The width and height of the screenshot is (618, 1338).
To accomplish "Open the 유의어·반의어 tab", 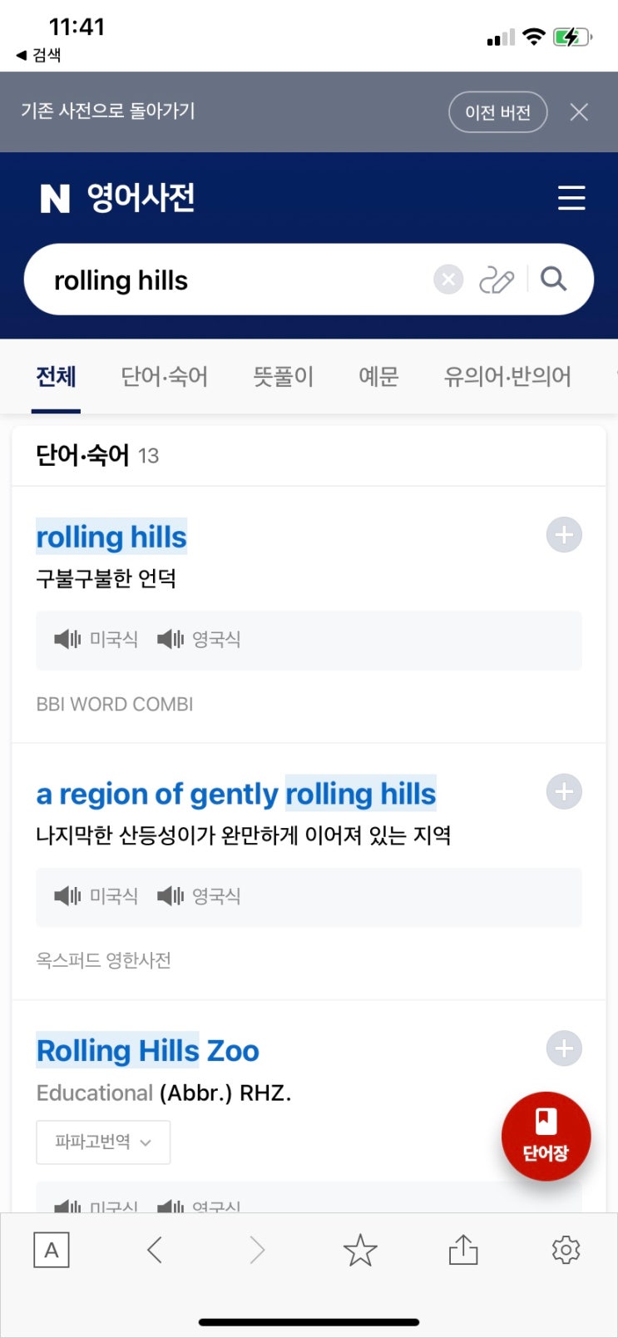I will (507, 377).
